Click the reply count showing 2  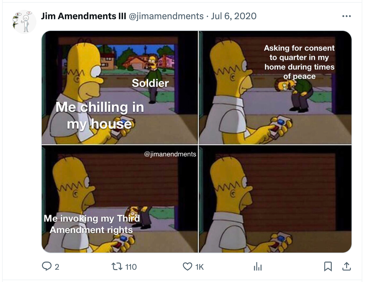pyautogui.click(x=57, y=267)
